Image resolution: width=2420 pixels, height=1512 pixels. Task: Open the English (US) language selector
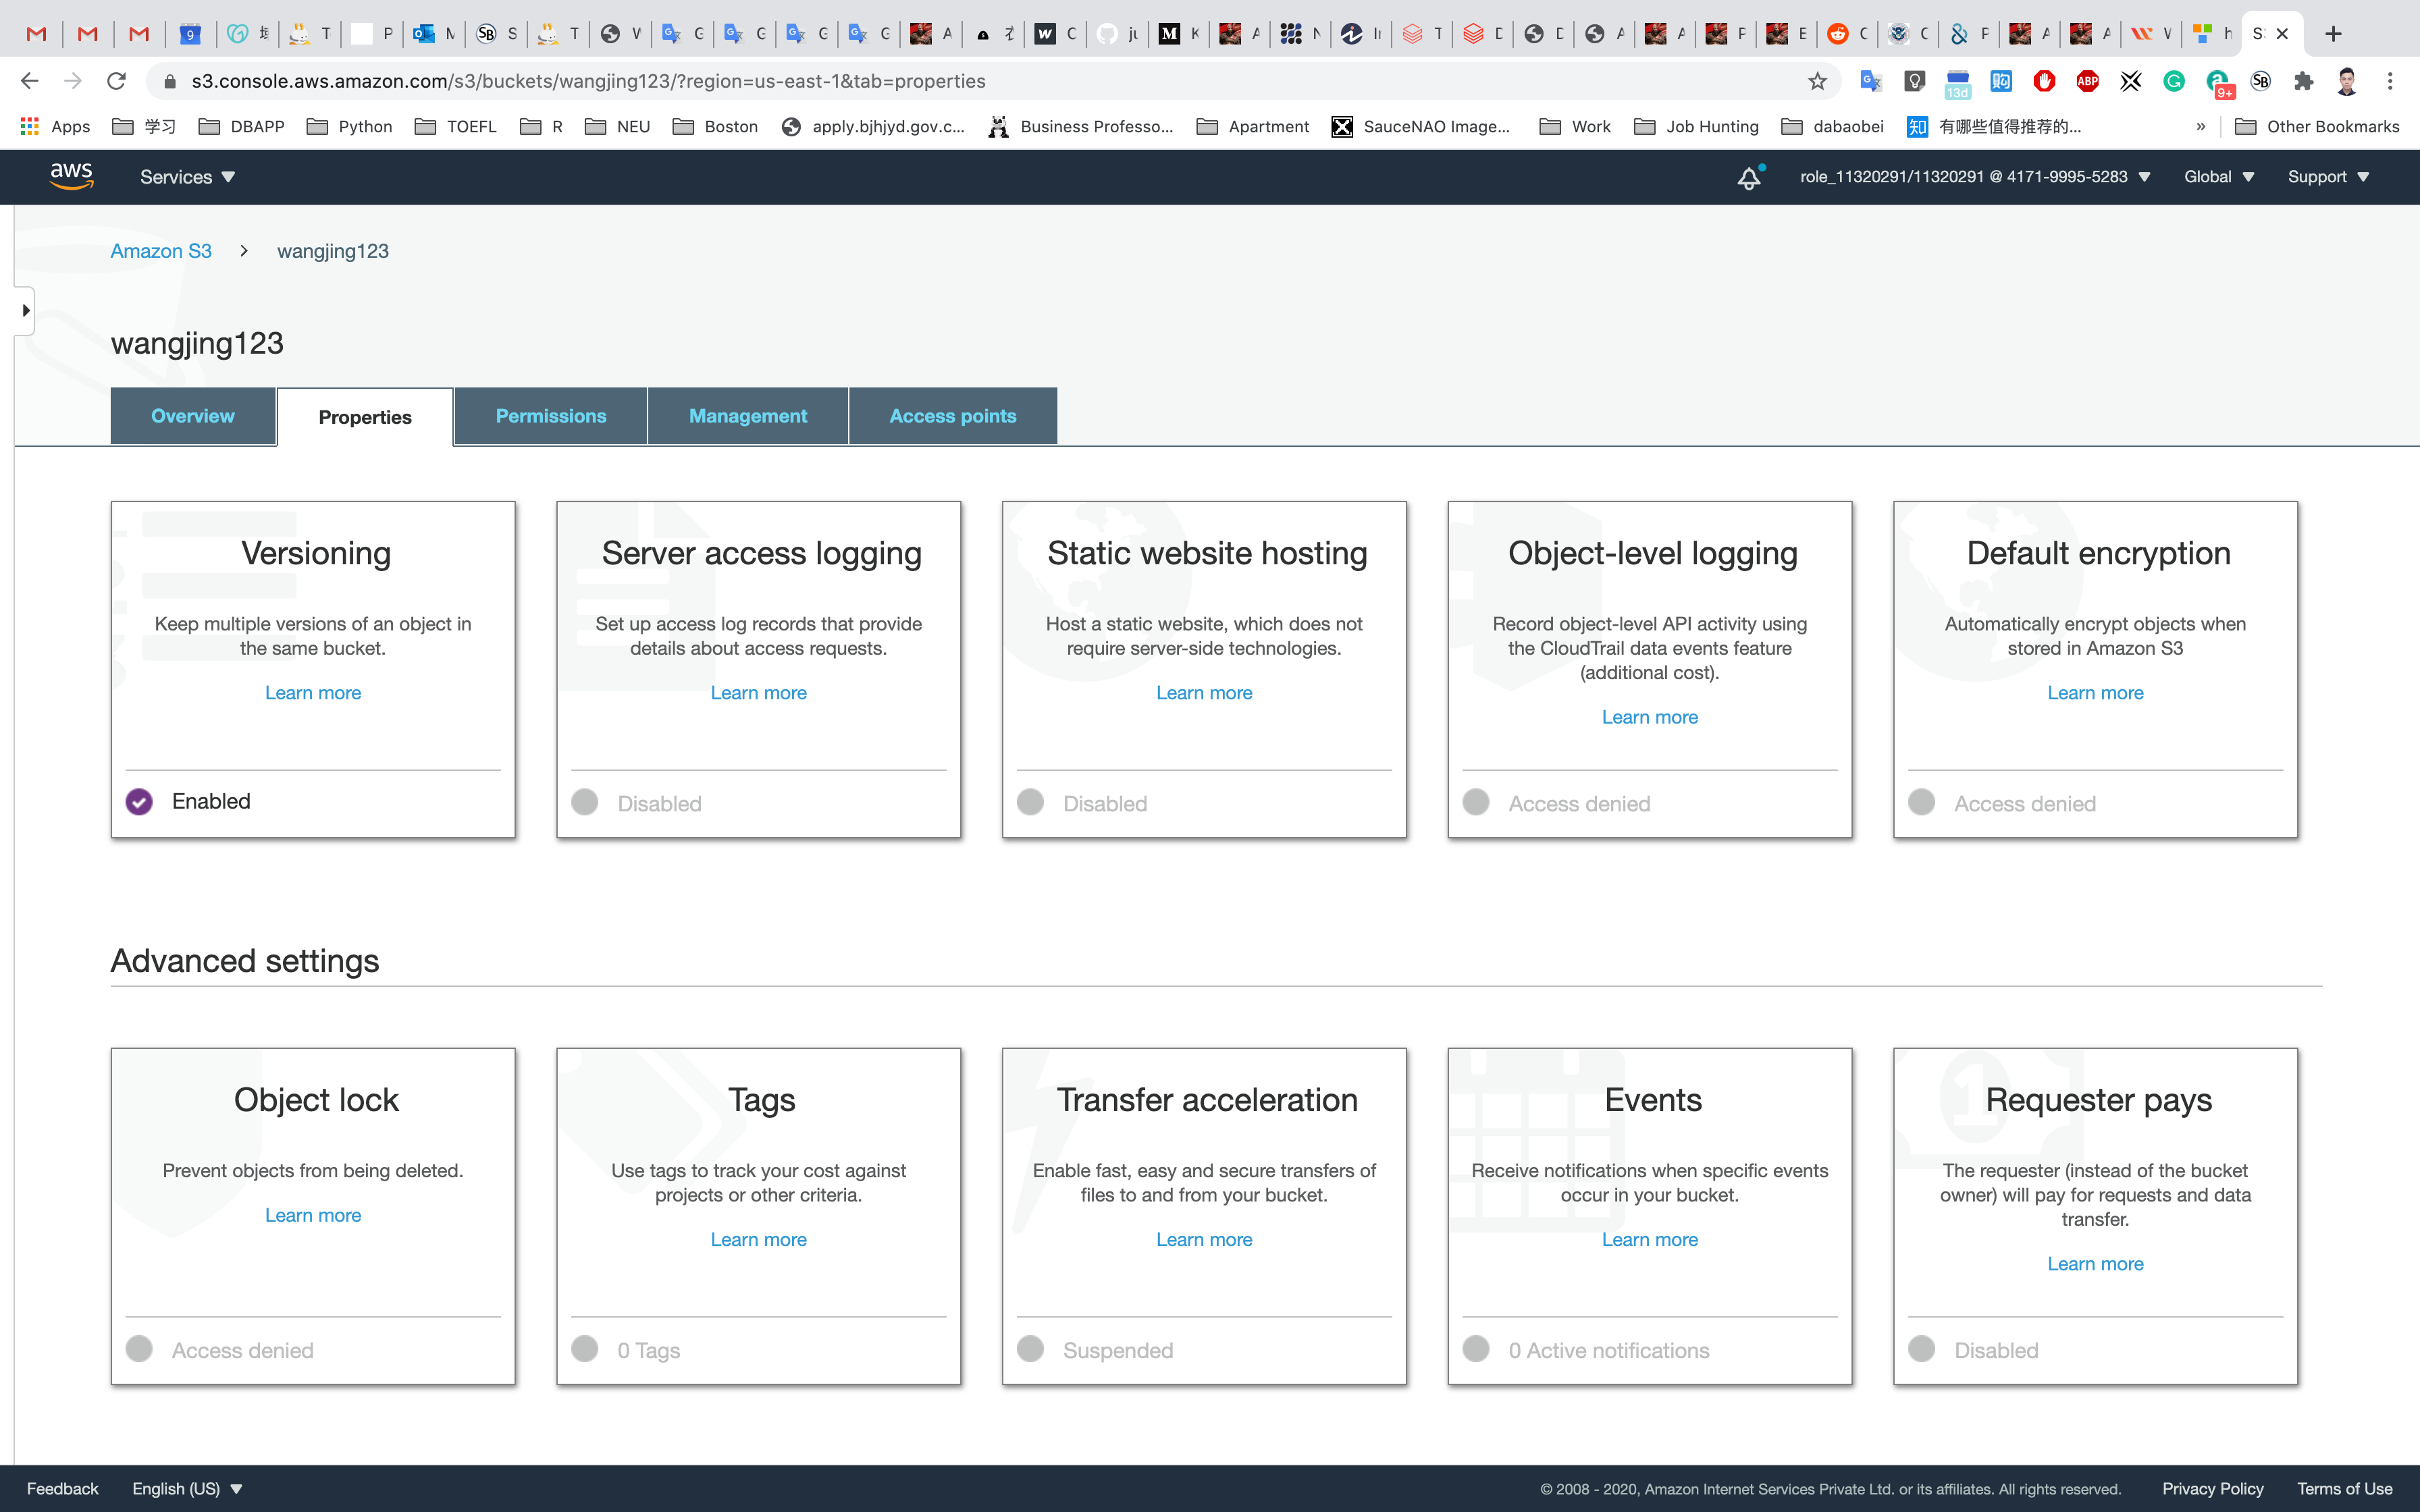tap(187, 1488)
